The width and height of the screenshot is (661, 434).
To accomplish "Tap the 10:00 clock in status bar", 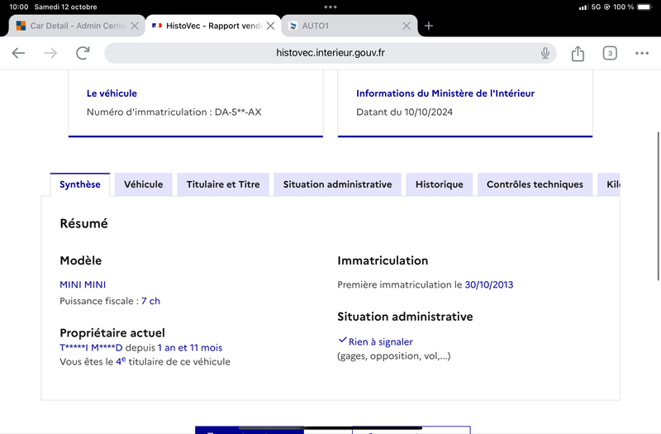I will [x=18, y=7].
